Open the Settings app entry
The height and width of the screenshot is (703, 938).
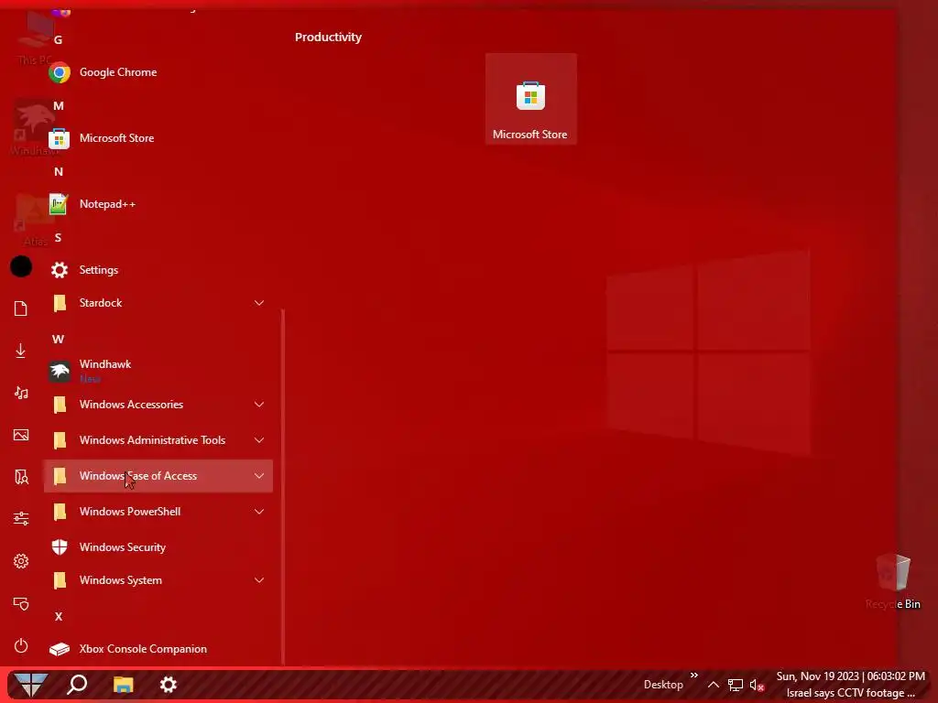point(158,270)
